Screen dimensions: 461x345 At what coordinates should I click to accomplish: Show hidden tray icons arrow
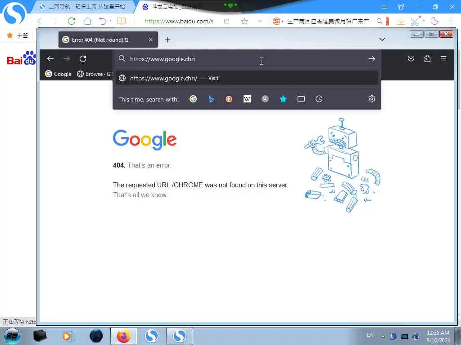383,336
